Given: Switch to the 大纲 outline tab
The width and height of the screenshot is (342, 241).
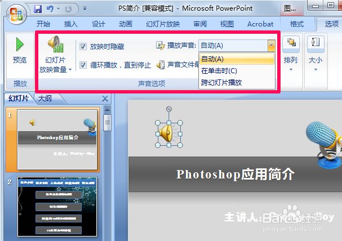Looking at the screenshot, I should (45, 99).
